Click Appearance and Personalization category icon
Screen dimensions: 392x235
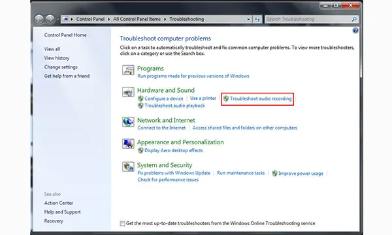(x=128, y=144)
